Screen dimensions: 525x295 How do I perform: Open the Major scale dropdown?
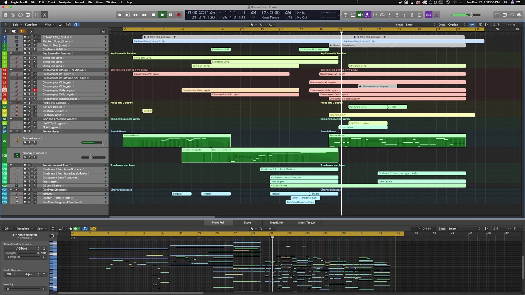pyautogui.click(x=29, y=275)
